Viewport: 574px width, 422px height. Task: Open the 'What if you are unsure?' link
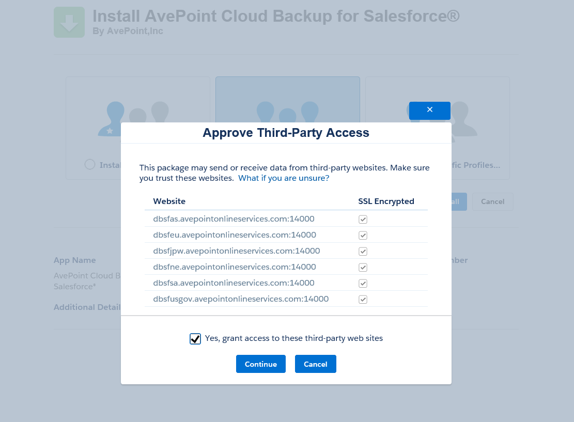coord(284,178)
